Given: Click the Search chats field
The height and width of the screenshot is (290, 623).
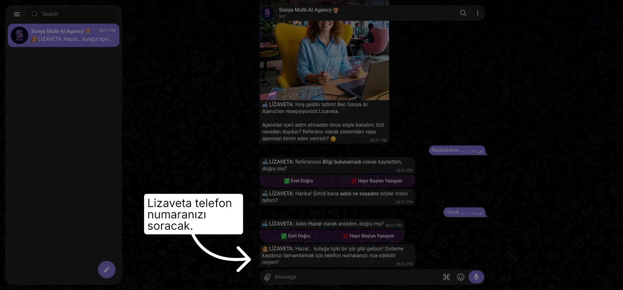Looking at the screenshot, I should point(72,14).
